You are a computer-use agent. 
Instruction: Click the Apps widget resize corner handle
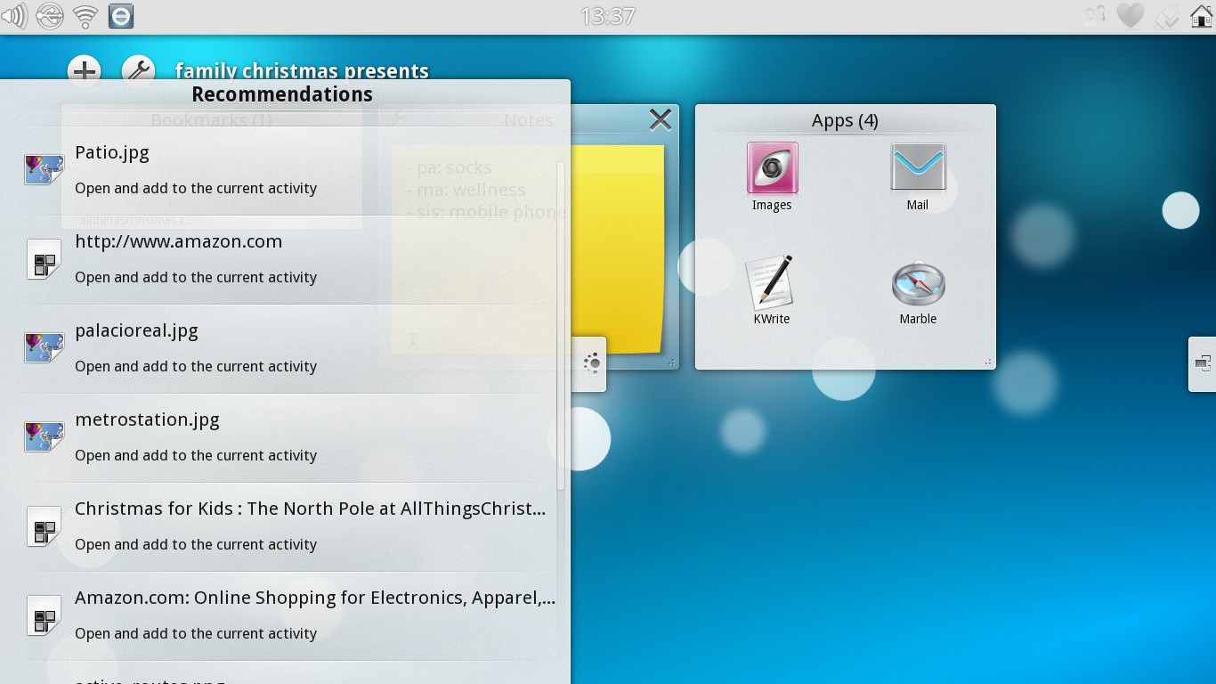pos(988,362)
